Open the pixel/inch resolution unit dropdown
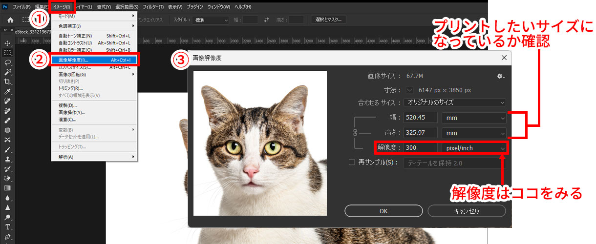Image resolution: width=596 pixels, height=244 pixels. (474, 148)
